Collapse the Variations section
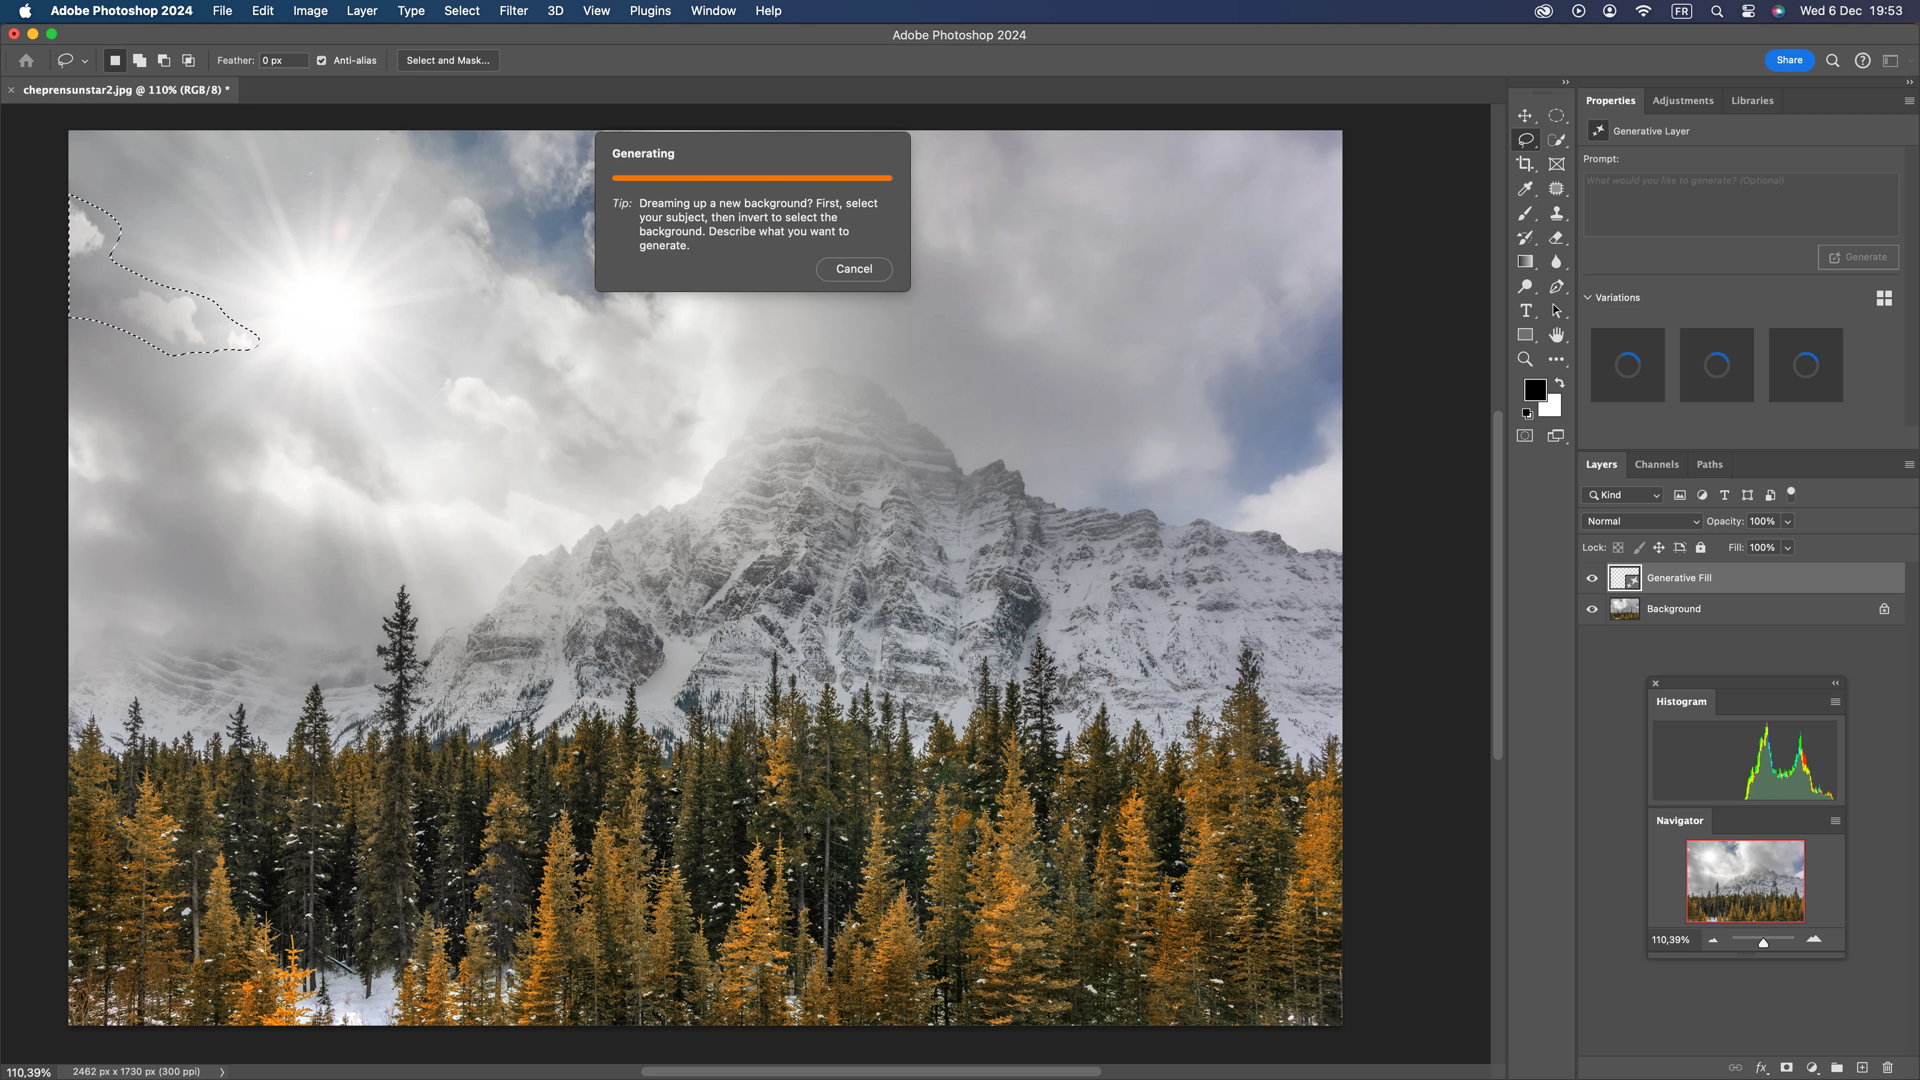Viewport: 1920px width, 1080px height. (x=1588, y=297)
